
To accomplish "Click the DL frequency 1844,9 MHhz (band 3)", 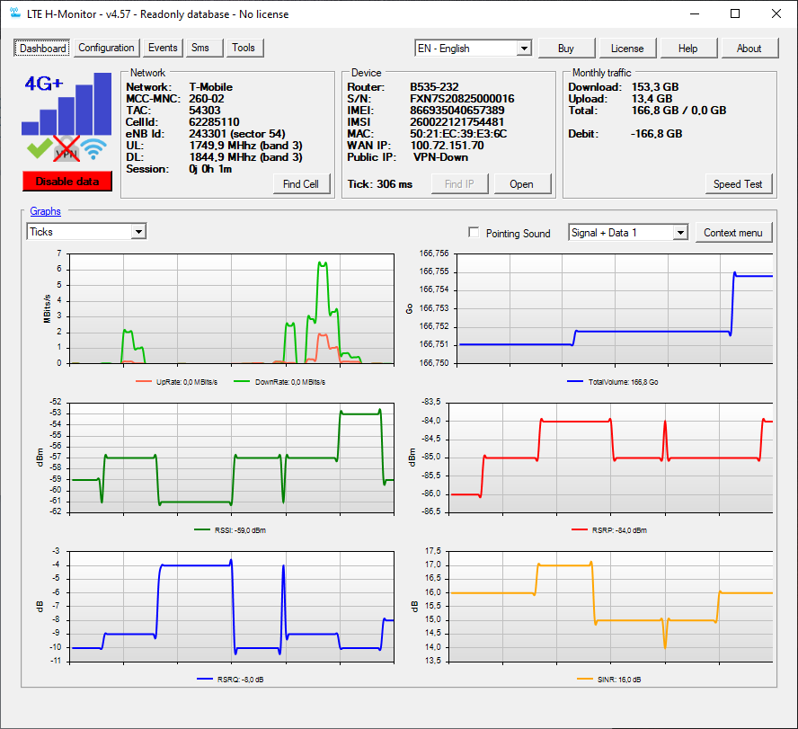I will click(x=246, y=157).
